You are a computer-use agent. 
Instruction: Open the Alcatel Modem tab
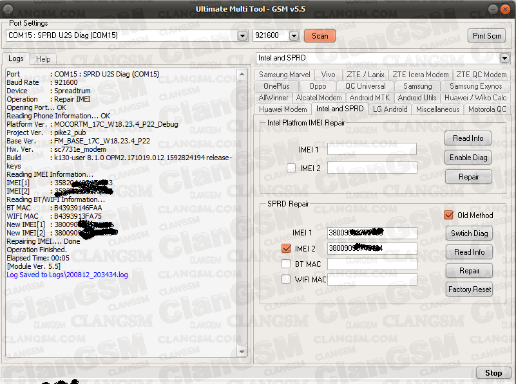pyautogui.click(x=318, y=98)
